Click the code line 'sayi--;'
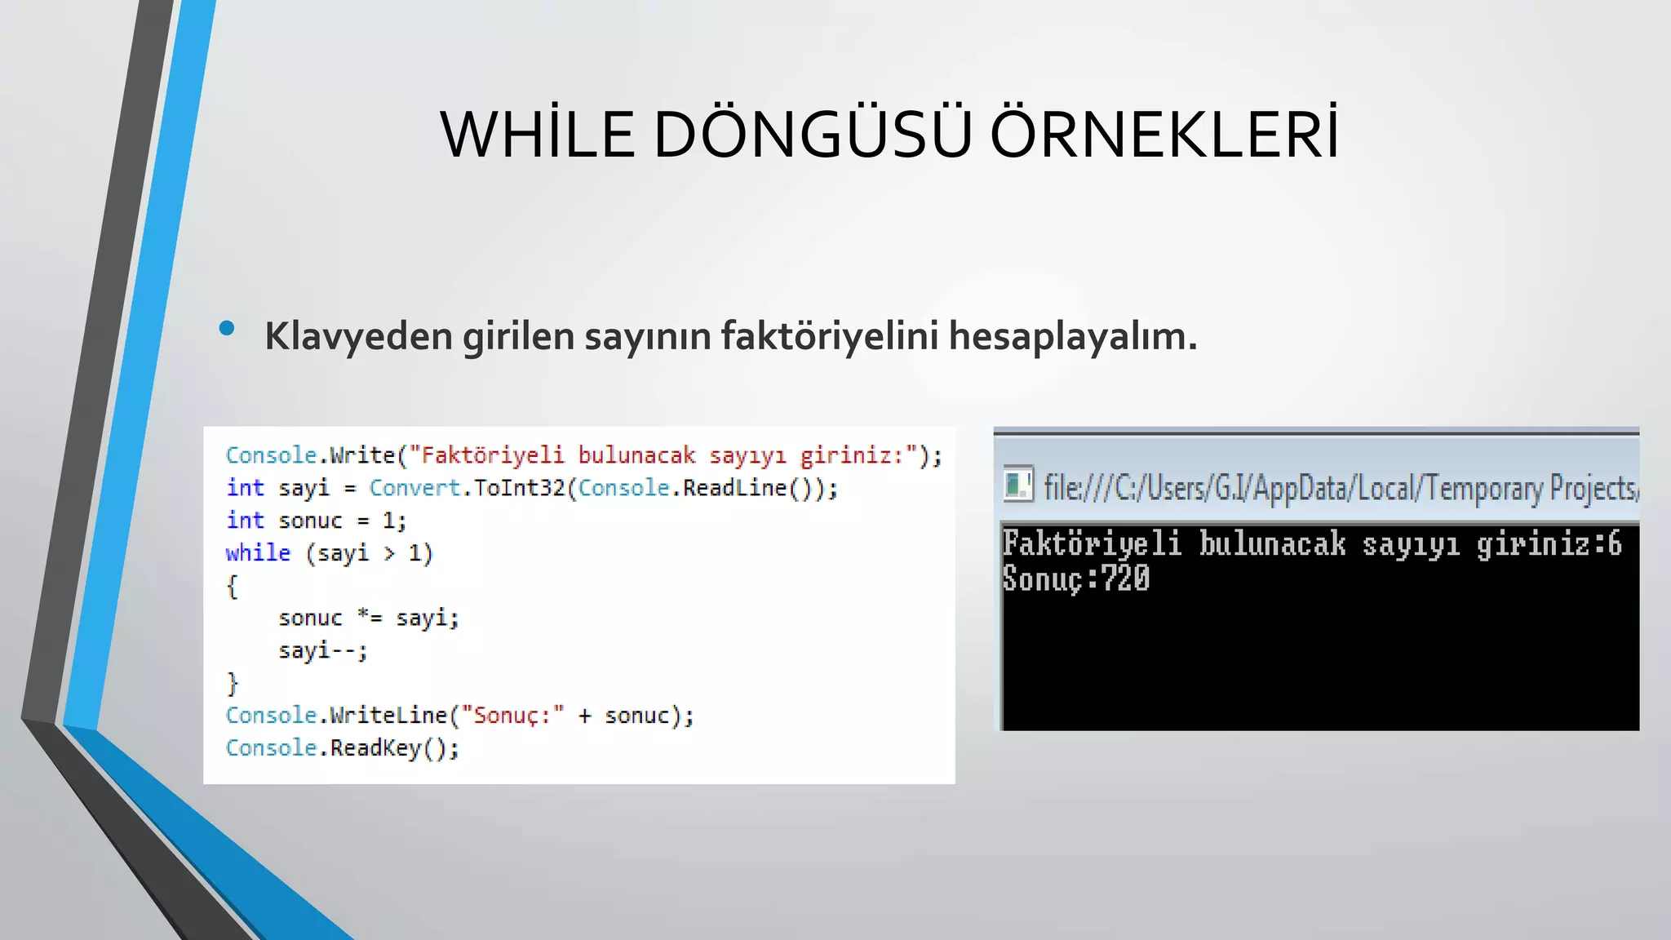Screen dimensions: 1671x940 click(x=323, y=651)
